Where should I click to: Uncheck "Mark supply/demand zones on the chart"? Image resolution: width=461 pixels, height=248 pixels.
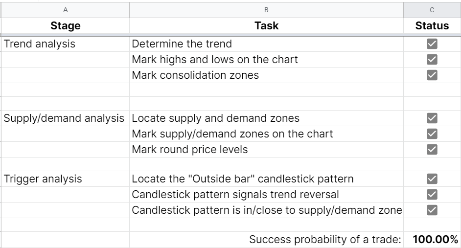[x=432, y=134]
